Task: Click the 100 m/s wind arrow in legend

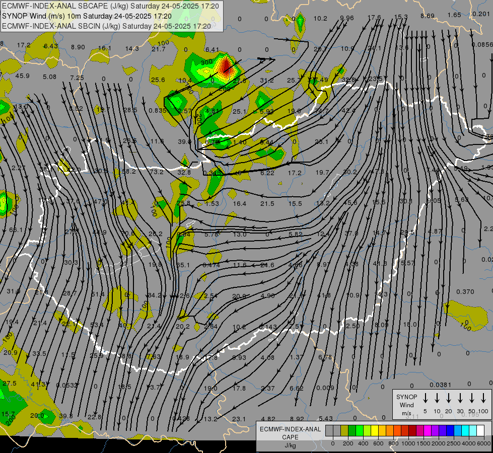Action: (x=483, y=398)
